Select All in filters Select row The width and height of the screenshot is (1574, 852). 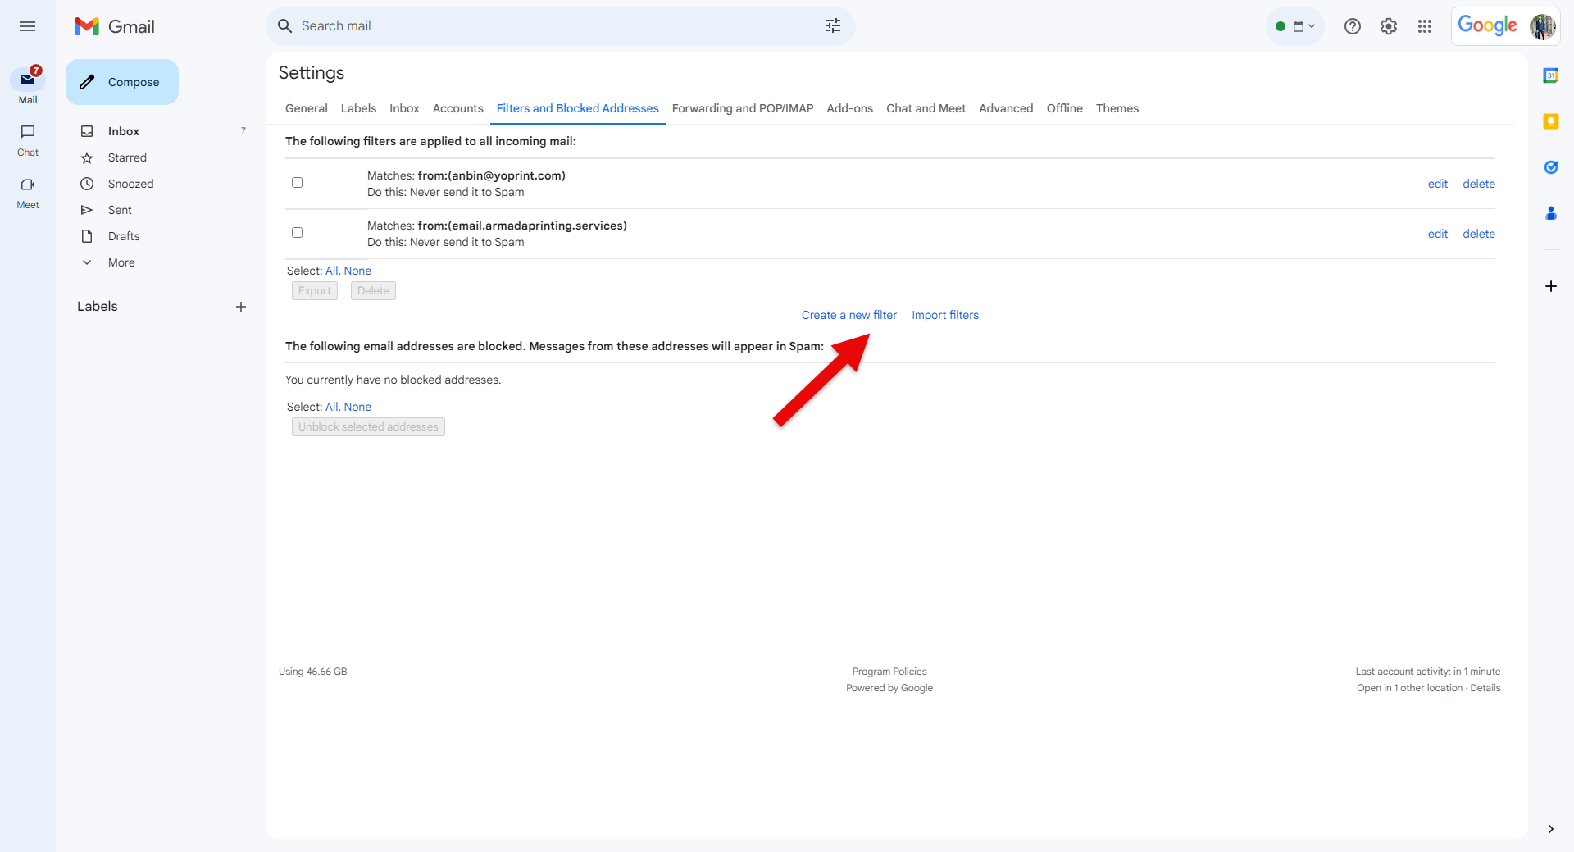(x=331, y=271)
